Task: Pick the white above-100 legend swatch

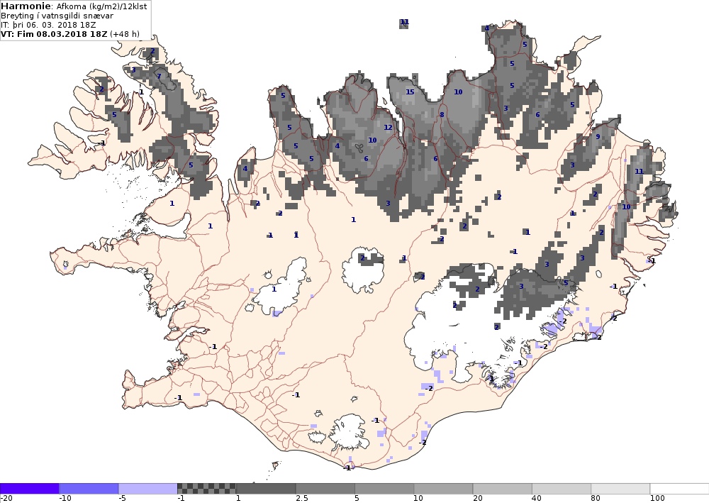Action: (x=680, y=489)
